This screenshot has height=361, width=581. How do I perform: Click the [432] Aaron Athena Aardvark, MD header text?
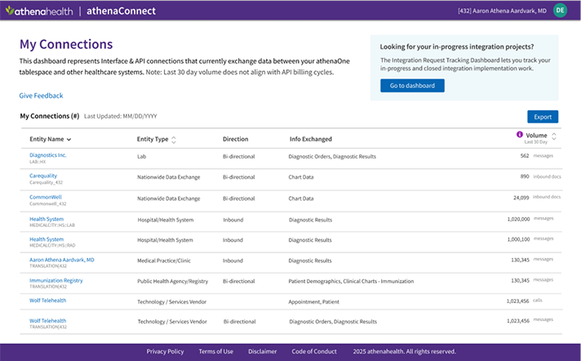502,11
